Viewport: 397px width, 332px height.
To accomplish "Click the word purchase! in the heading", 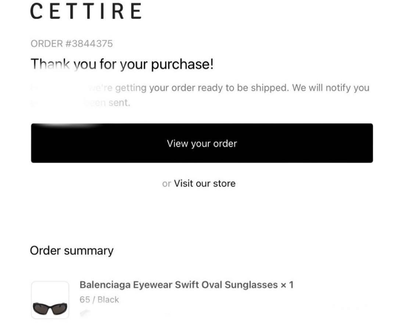I will click(182, 65).
